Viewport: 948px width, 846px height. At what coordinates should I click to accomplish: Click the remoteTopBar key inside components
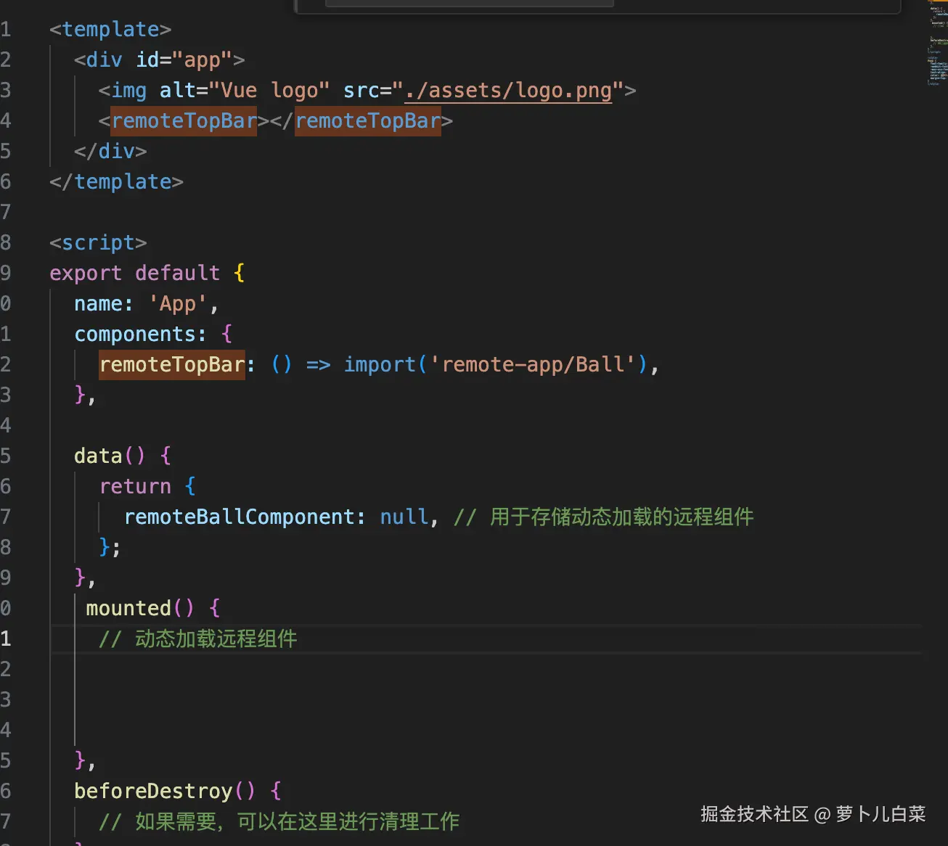tap(172, 365)
